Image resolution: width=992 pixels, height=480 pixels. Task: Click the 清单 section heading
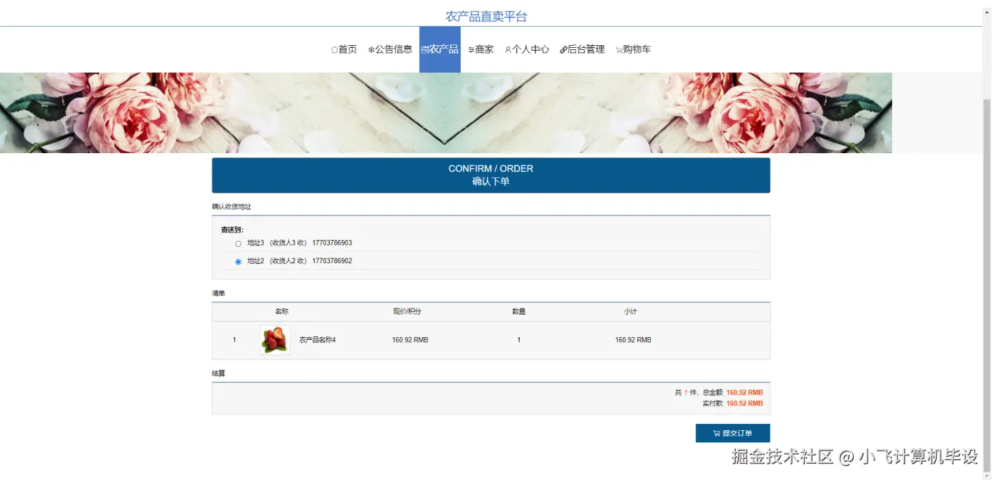(218, 293)
